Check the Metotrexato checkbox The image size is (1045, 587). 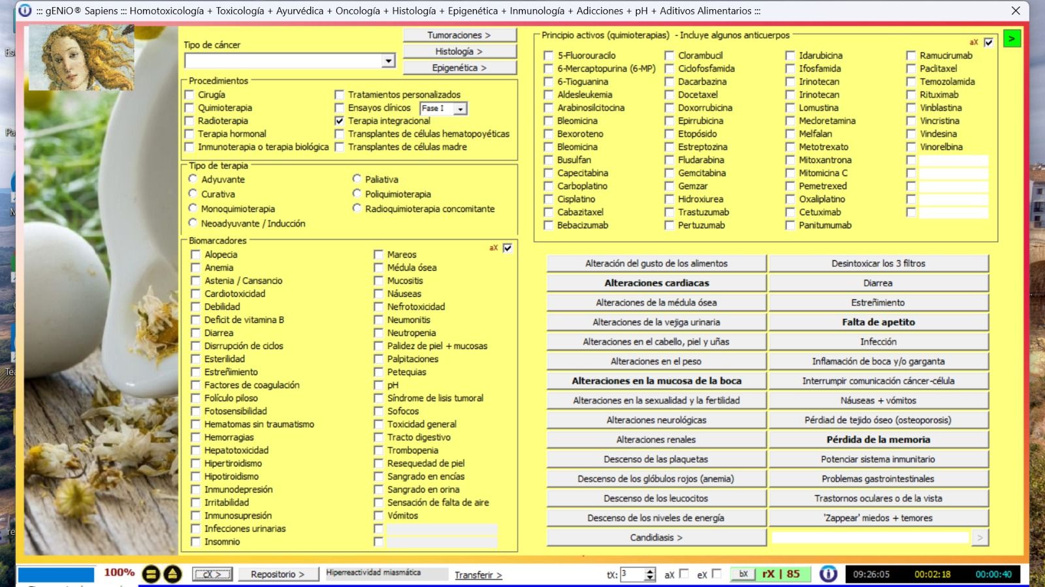790,147
